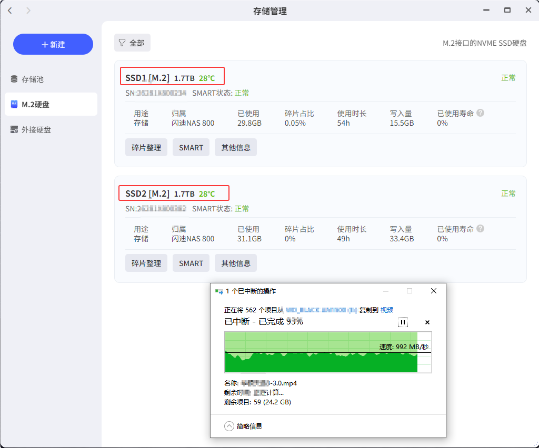Click the 剩余项目 59 (24.2 GB) line

(257, 402)
